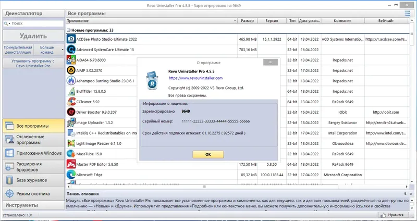Click the program list scroll down arrow
417x221 pixels.
[x=412, y=181]
